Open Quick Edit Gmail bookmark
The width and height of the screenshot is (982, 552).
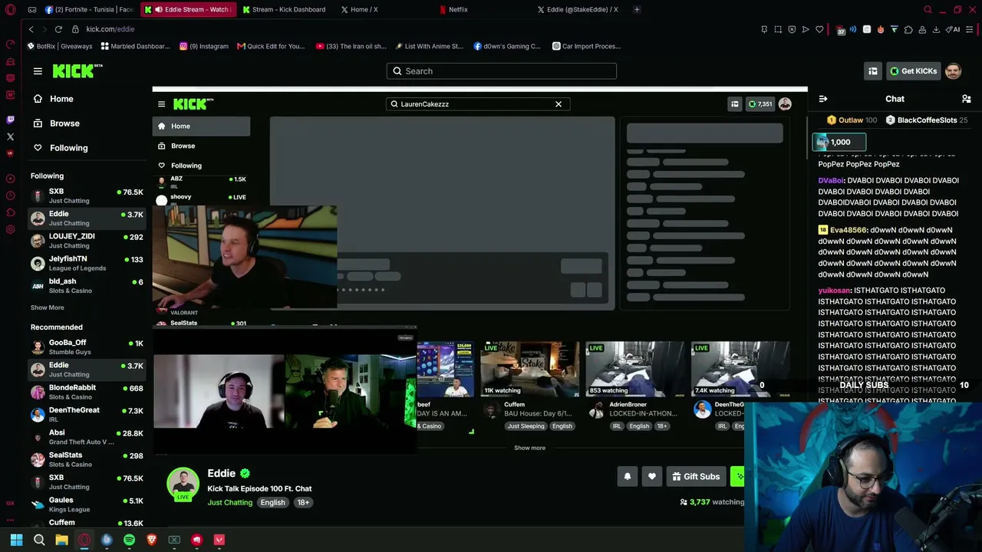(x=271, y=46)
